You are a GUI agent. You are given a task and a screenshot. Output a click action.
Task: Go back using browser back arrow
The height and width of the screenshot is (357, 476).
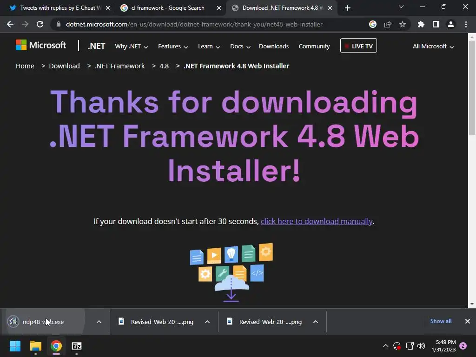pos(10,24)
